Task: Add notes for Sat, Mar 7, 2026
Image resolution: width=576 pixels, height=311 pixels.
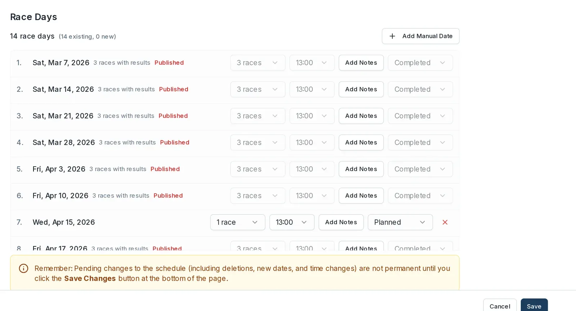Action: pyautogui.click(x=361, y=63)
